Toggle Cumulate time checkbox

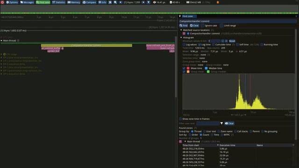pos(214,45)
